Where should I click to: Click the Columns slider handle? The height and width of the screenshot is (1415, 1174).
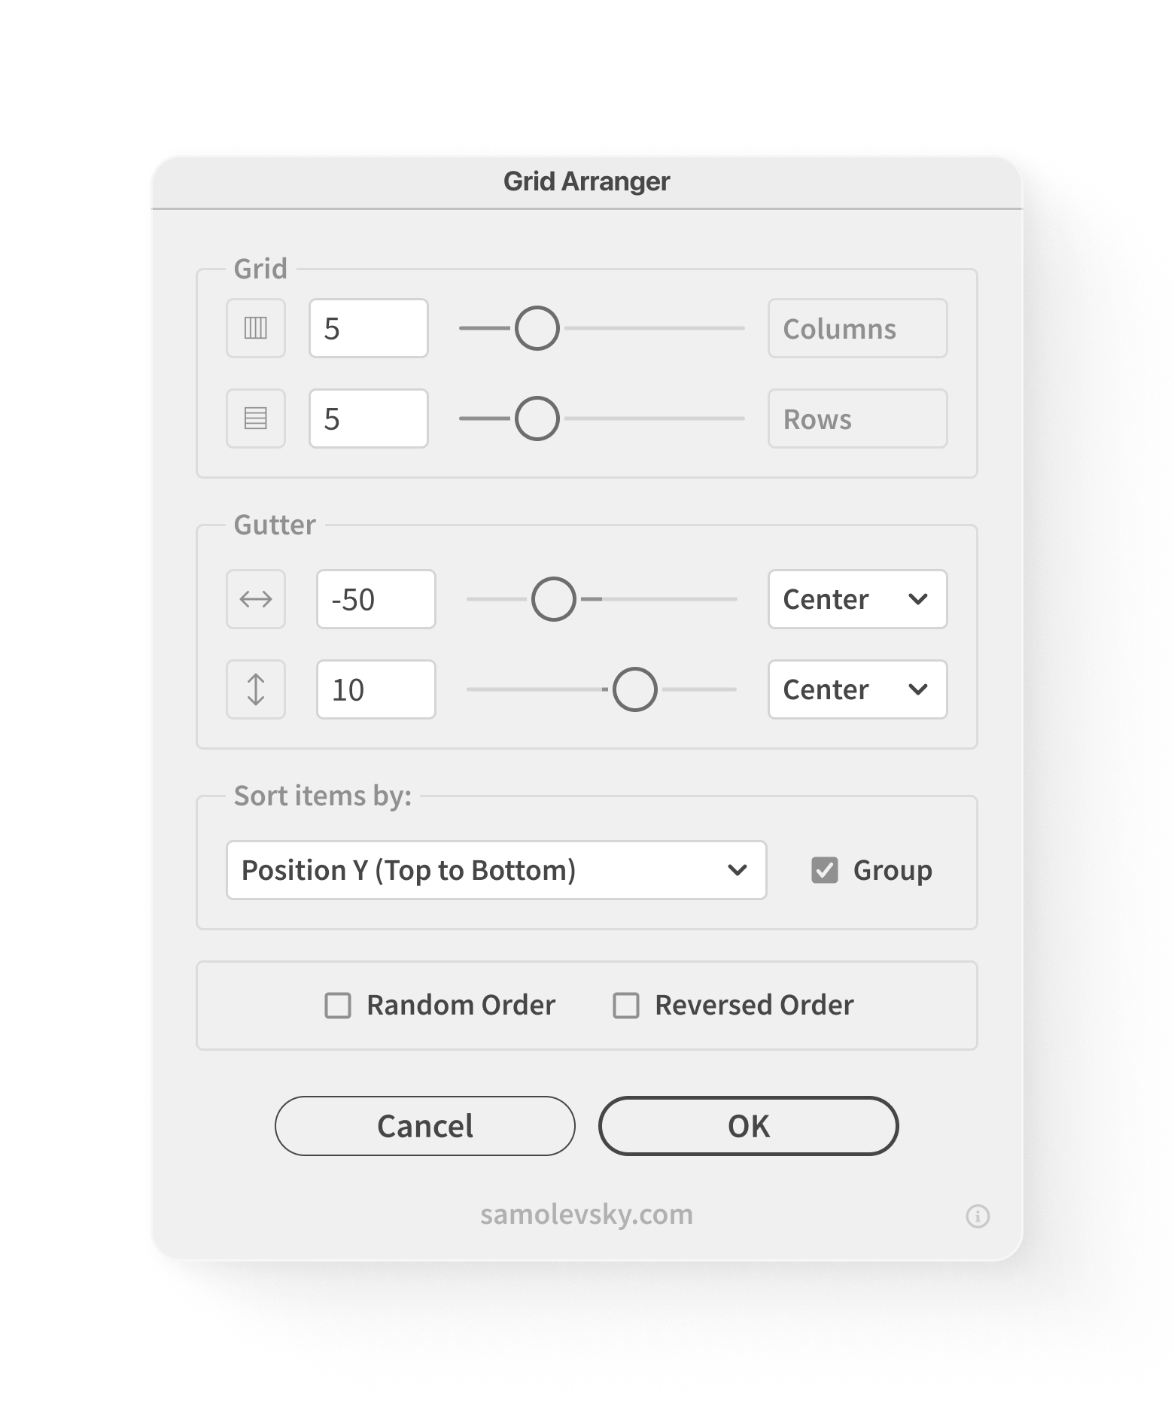(x=537, y=328)
